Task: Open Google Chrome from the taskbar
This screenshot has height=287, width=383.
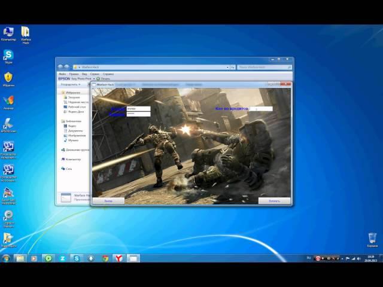Action: (x=105, y=258)
